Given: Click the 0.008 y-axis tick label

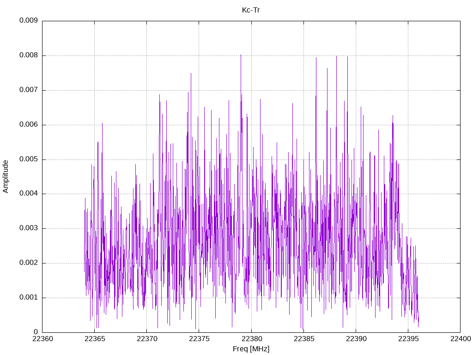Looking at the screenshot, I should pyautogui.click(x=29, y=55).
